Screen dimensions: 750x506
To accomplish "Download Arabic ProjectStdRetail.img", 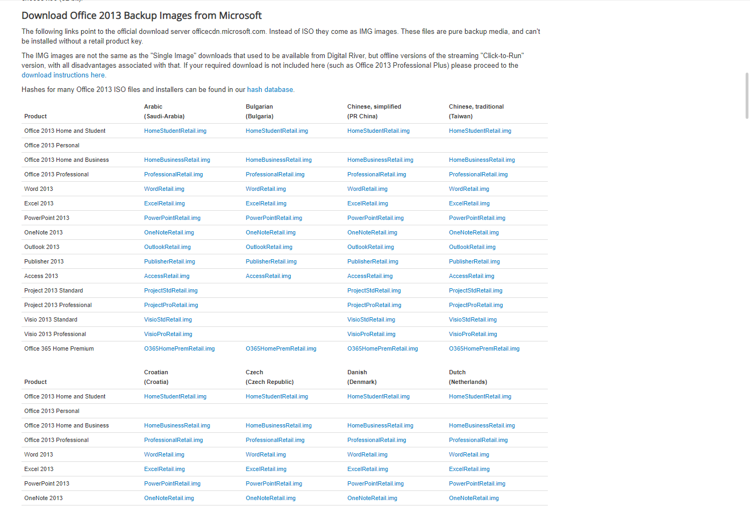I will click(x=171, y=291).
